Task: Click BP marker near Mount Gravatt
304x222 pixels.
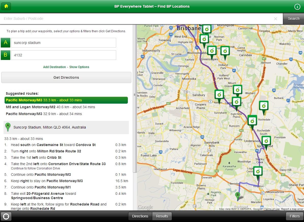Action: click(237, 90)
